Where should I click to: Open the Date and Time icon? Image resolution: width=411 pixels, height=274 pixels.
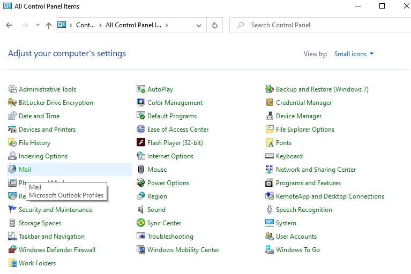point(12,116)
